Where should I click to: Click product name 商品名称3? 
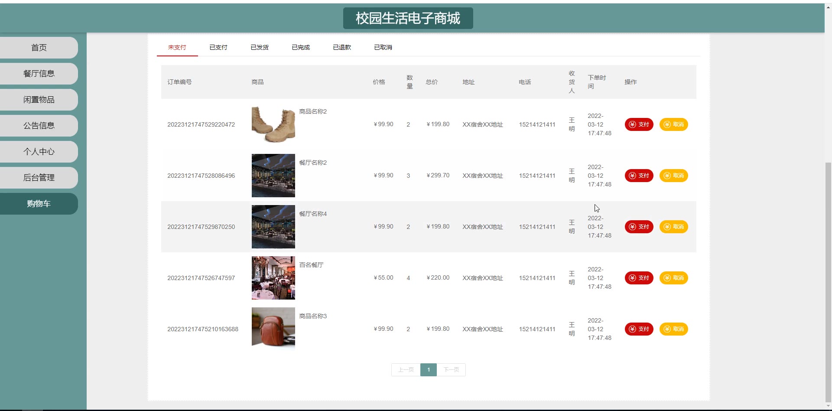click(x=313, y=316)
